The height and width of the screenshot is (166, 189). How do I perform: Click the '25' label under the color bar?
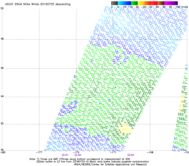[144, 7]
